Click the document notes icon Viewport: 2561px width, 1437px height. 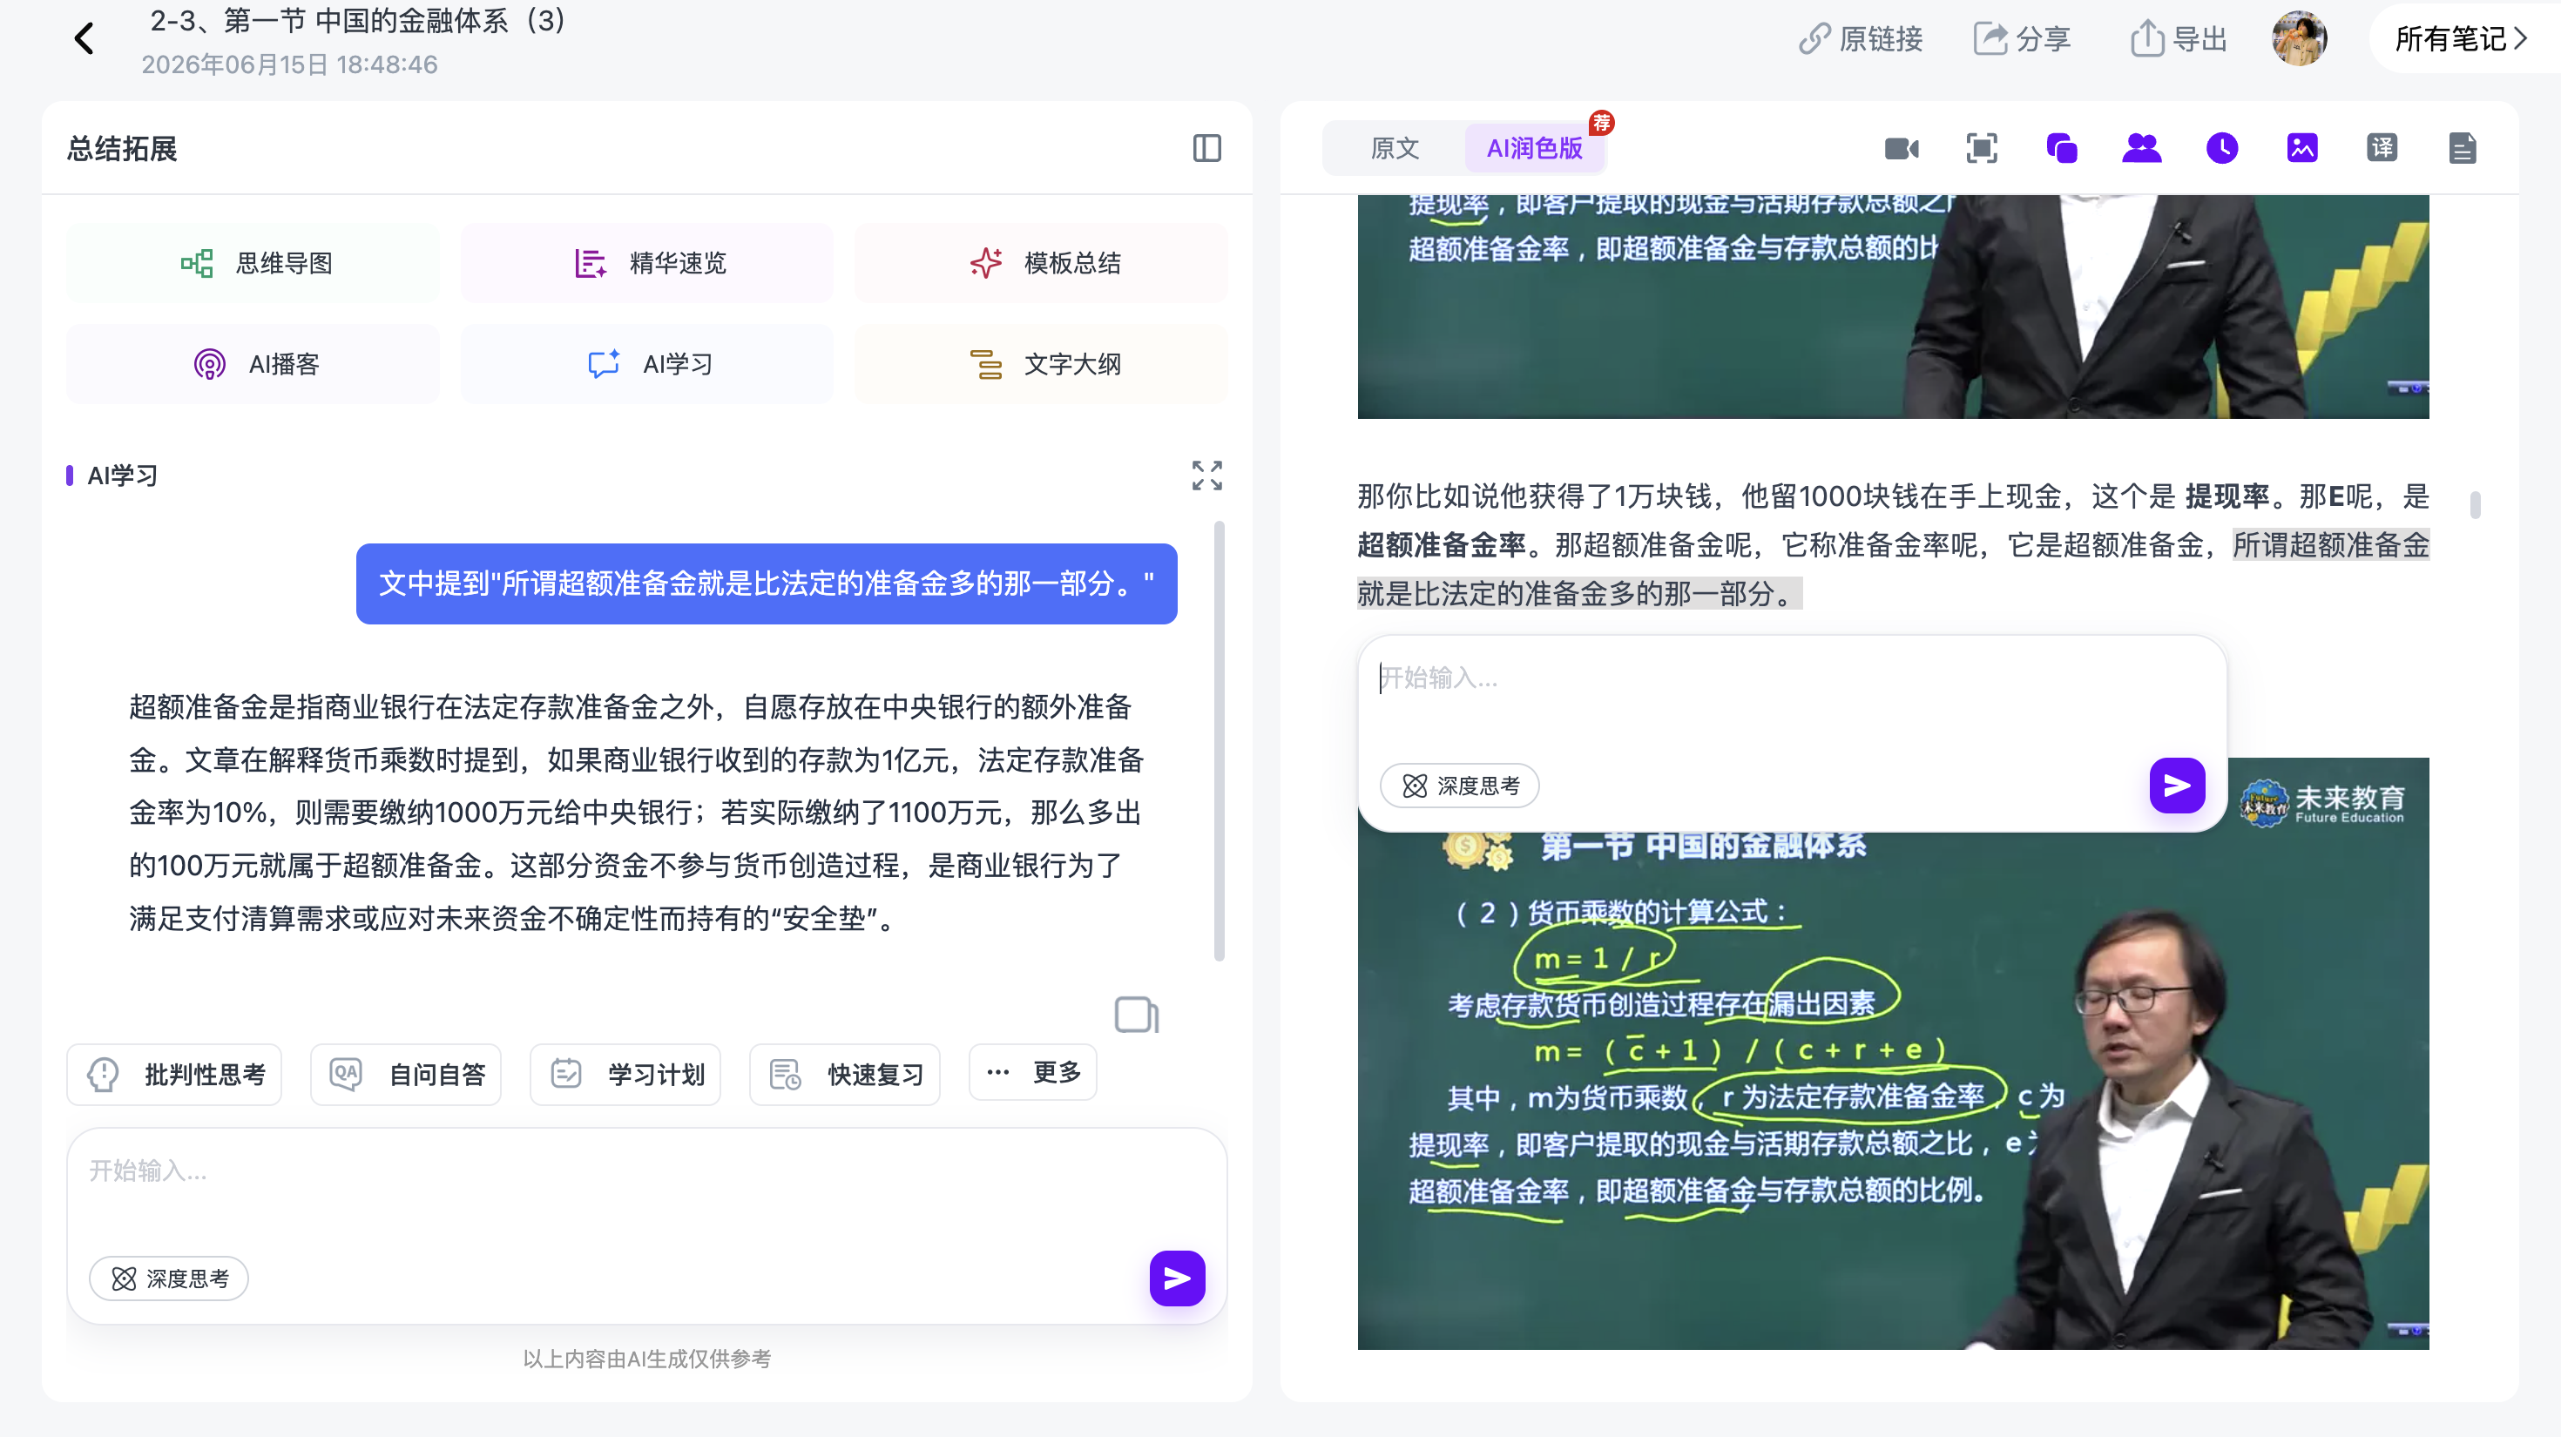[2463, 148]
